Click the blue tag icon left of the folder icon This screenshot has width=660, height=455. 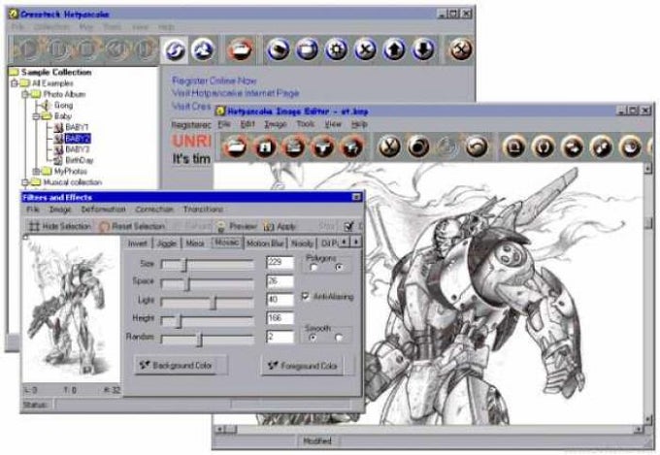[x=278, y=50]
